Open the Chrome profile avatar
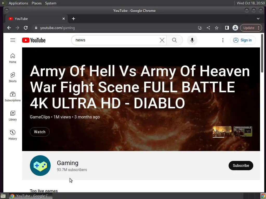Viewport: 266px width, 199px height. (235, 28)
